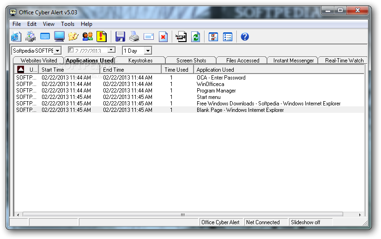Click the checklist options toolbar icon

pyautogui.click(x=213, y=37)
